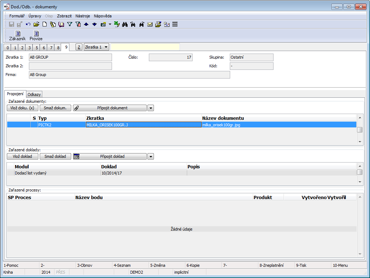The image size is (370, 278).
Task: Click the first binoculars search icon
Action: point(125,25)
